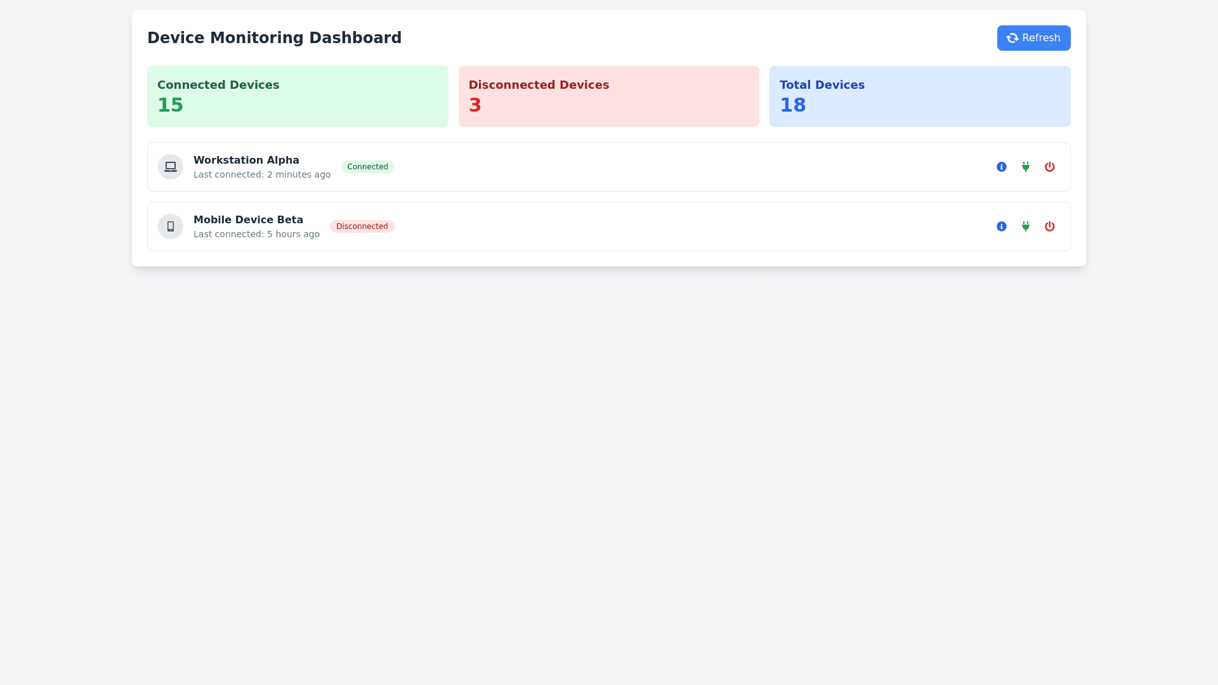The height and width of the screenshot is (685, 1218).
Task: Click the Device Monitoring Dashboard heading
Action: (x=274, y=38)
